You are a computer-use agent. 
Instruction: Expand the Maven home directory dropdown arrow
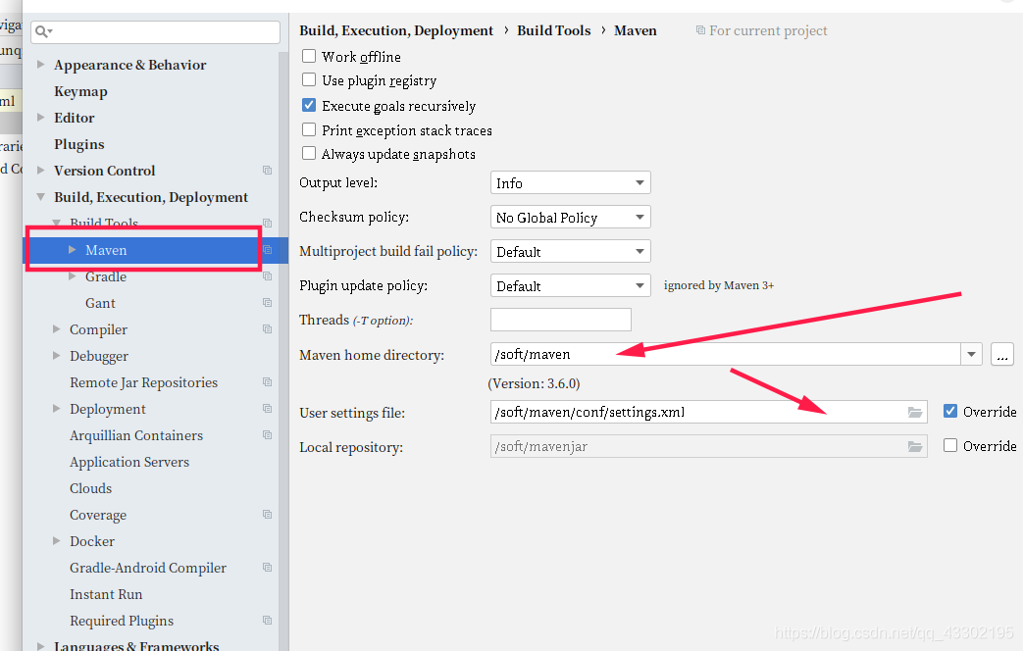pos(971,355)
